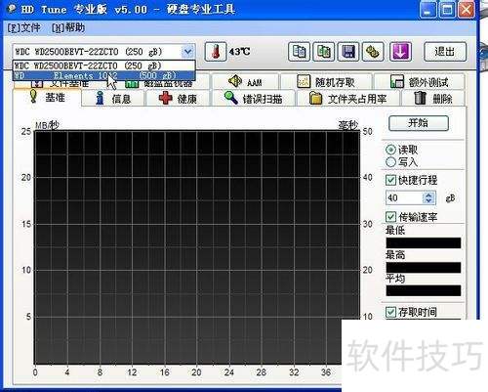Open the 删除 erase tab
488x392 pixels.
coord(433,99)
